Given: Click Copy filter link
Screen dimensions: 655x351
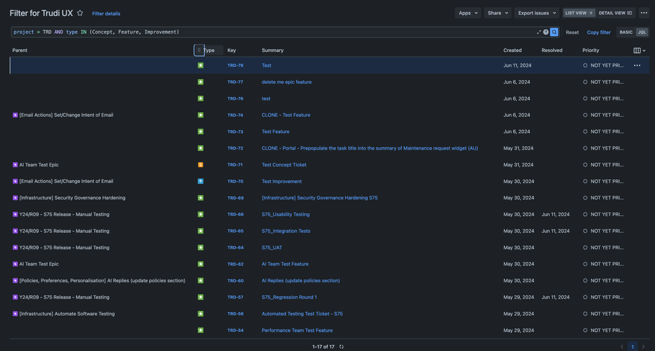Looking at the screenshot, I should (599, 32).
